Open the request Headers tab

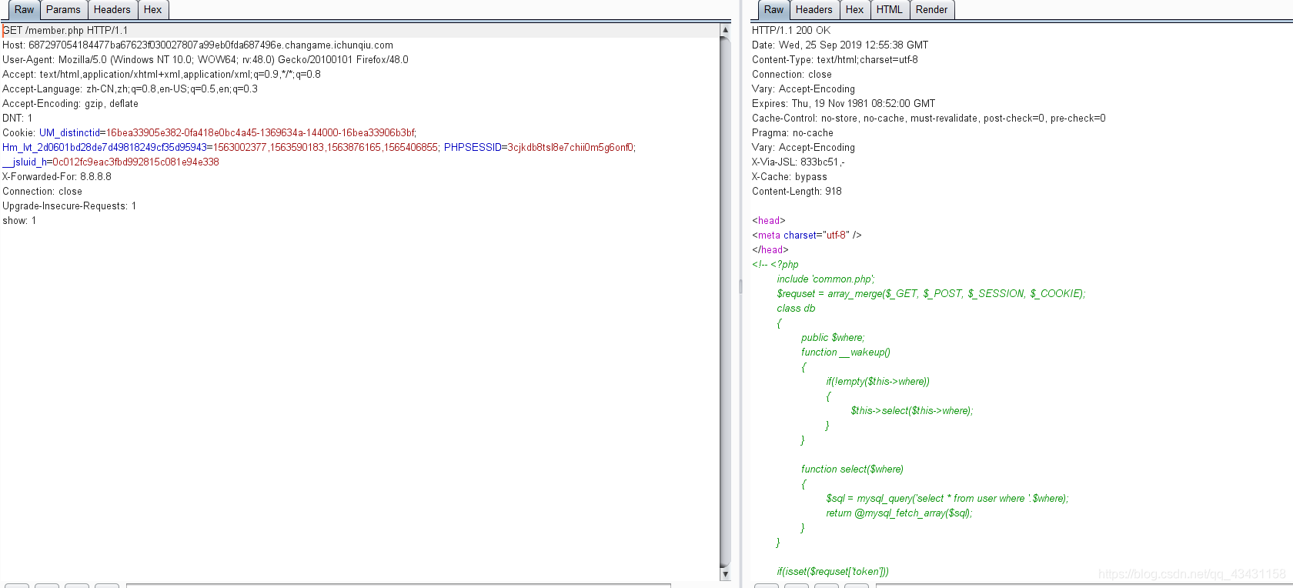pyautogui.click(x=112, y=10)
